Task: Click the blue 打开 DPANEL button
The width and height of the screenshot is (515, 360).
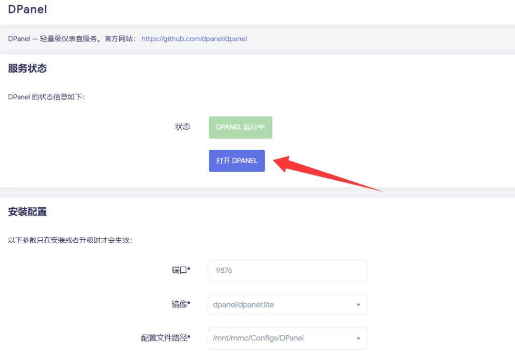Action: [237, 161]
